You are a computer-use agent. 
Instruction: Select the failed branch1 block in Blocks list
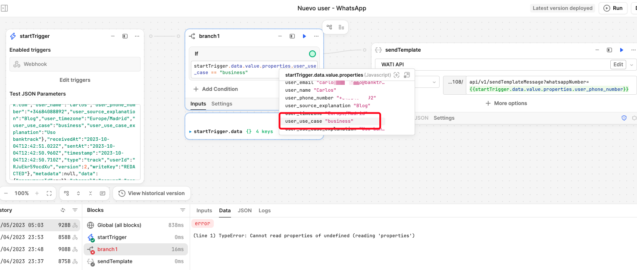(135, 249)
